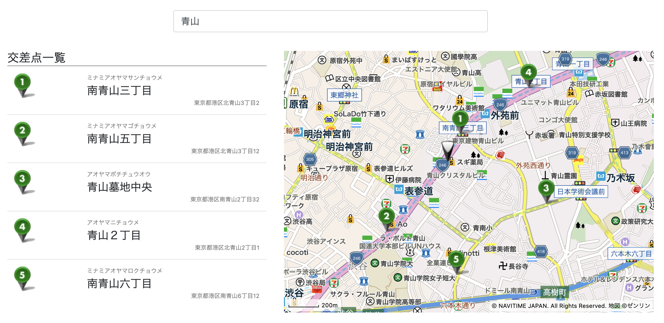The width and height of the screenshot is (664, 323).
Task: Click the McDonald's icon near 原宿
Action: point(294,92)
